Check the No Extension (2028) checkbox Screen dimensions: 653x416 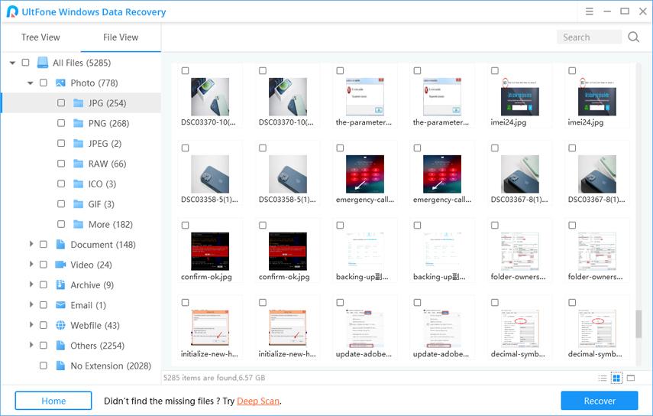pos(44,366)
